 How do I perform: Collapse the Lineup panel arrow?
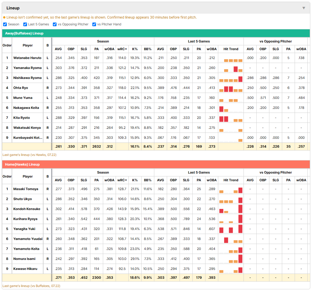[304, 8]
